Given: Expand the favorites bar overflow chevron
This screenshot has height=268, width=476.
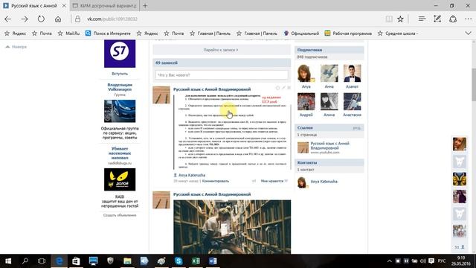Looking at the screenshot, I should [x=468, y=33].
